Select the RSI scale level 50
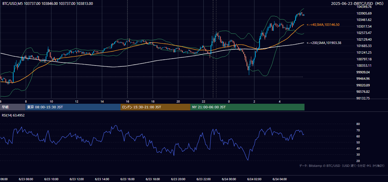Image resolution: width=388 pixels, height=182 pixels. (358, 142)
